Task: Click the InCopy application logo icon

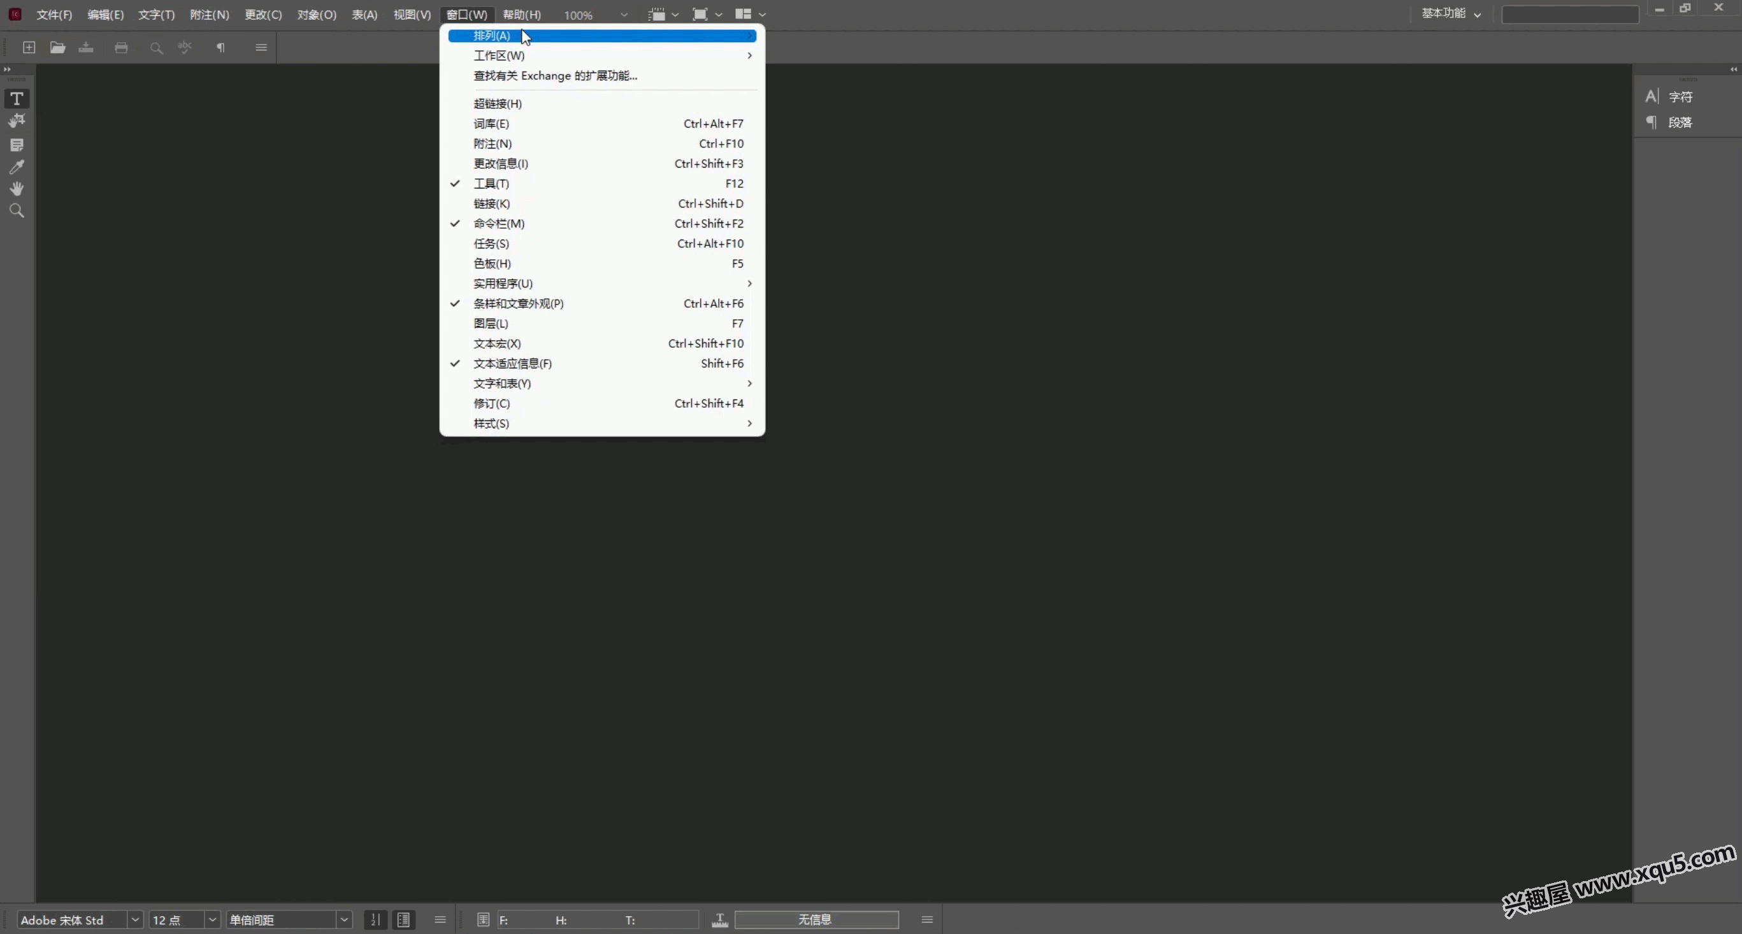Action: tap(15, 14)
